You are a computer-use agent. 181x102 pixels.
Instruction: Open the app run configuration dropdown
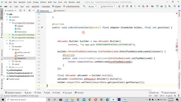tap(92, 6)
